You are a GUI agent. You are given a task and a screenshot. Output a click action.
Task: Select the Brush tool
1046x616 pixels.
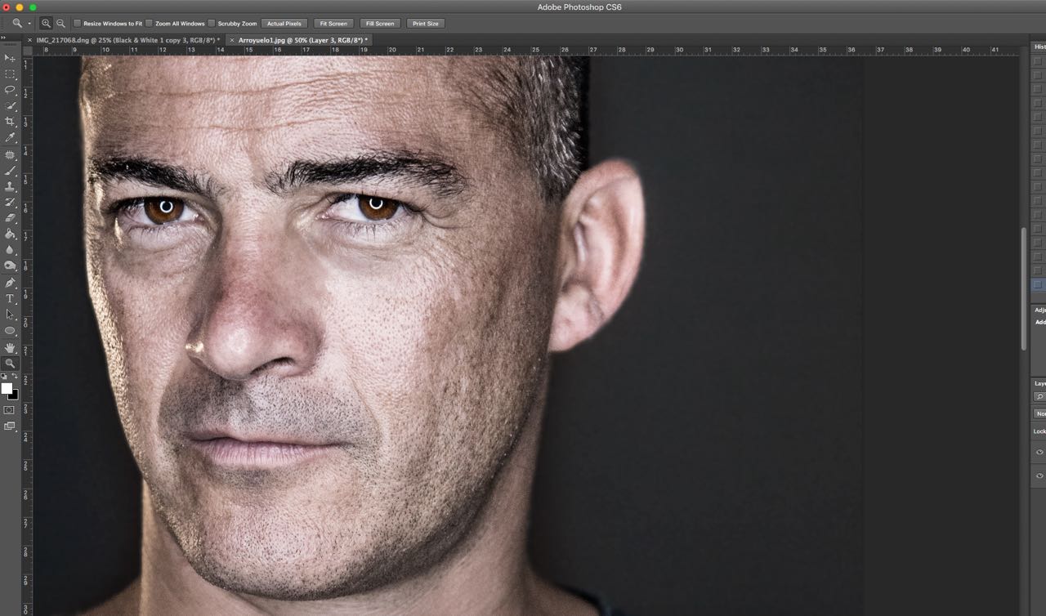click(10, 171)
